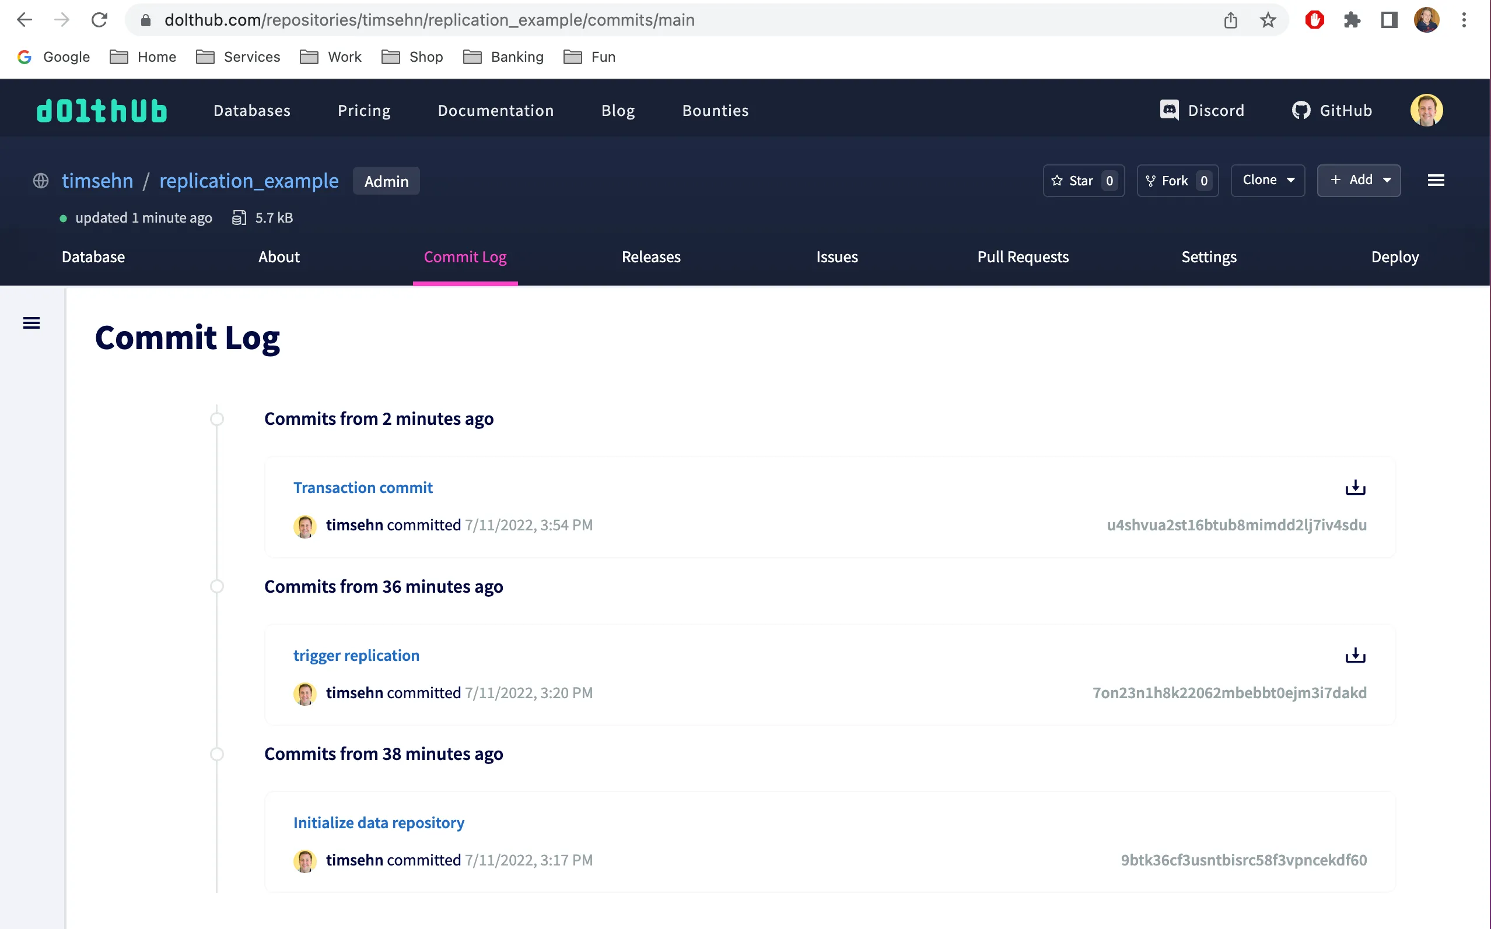Open the GitHub link
The width and height of the screenshot is (1491, 929).
point(1332,111)
